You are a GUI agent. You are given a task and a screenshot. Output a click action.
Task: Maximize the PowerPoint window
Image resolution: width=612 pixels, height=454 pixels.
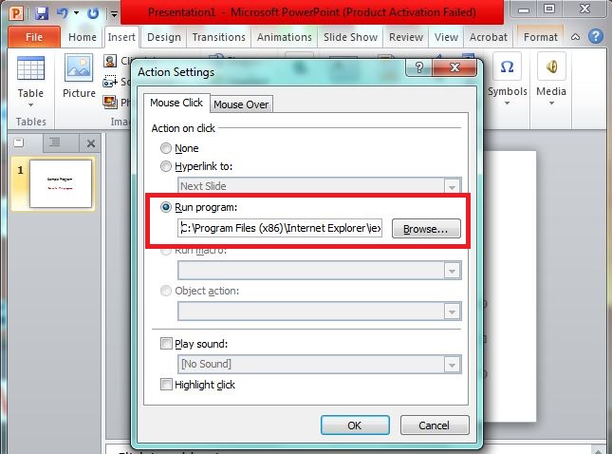tap(549, 9)
